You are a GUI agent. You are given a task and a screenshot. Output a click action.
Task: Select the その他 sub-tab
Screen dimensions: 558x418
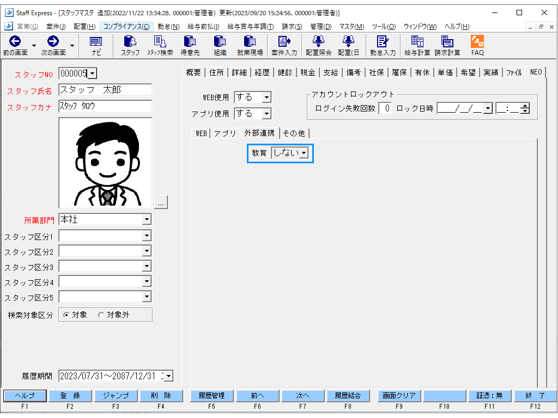coord(294,134)
